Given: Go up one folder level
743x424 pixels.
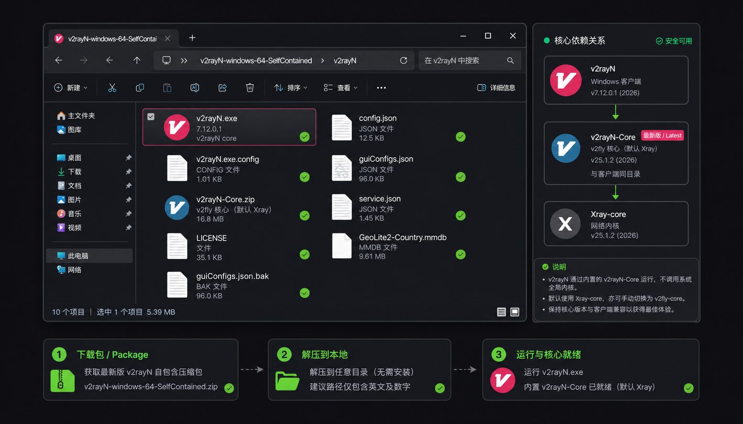Looking at the screenshot, I should (137, 60).
